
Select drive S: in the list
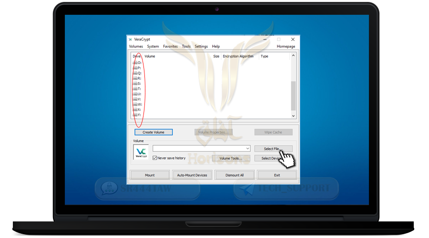point(137,83)
